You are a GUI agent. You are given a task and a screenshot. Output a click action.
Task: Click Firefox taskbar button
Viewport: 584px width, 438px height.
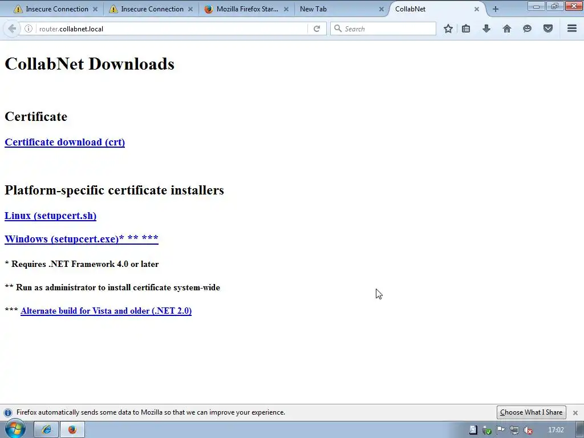(72, 430)
